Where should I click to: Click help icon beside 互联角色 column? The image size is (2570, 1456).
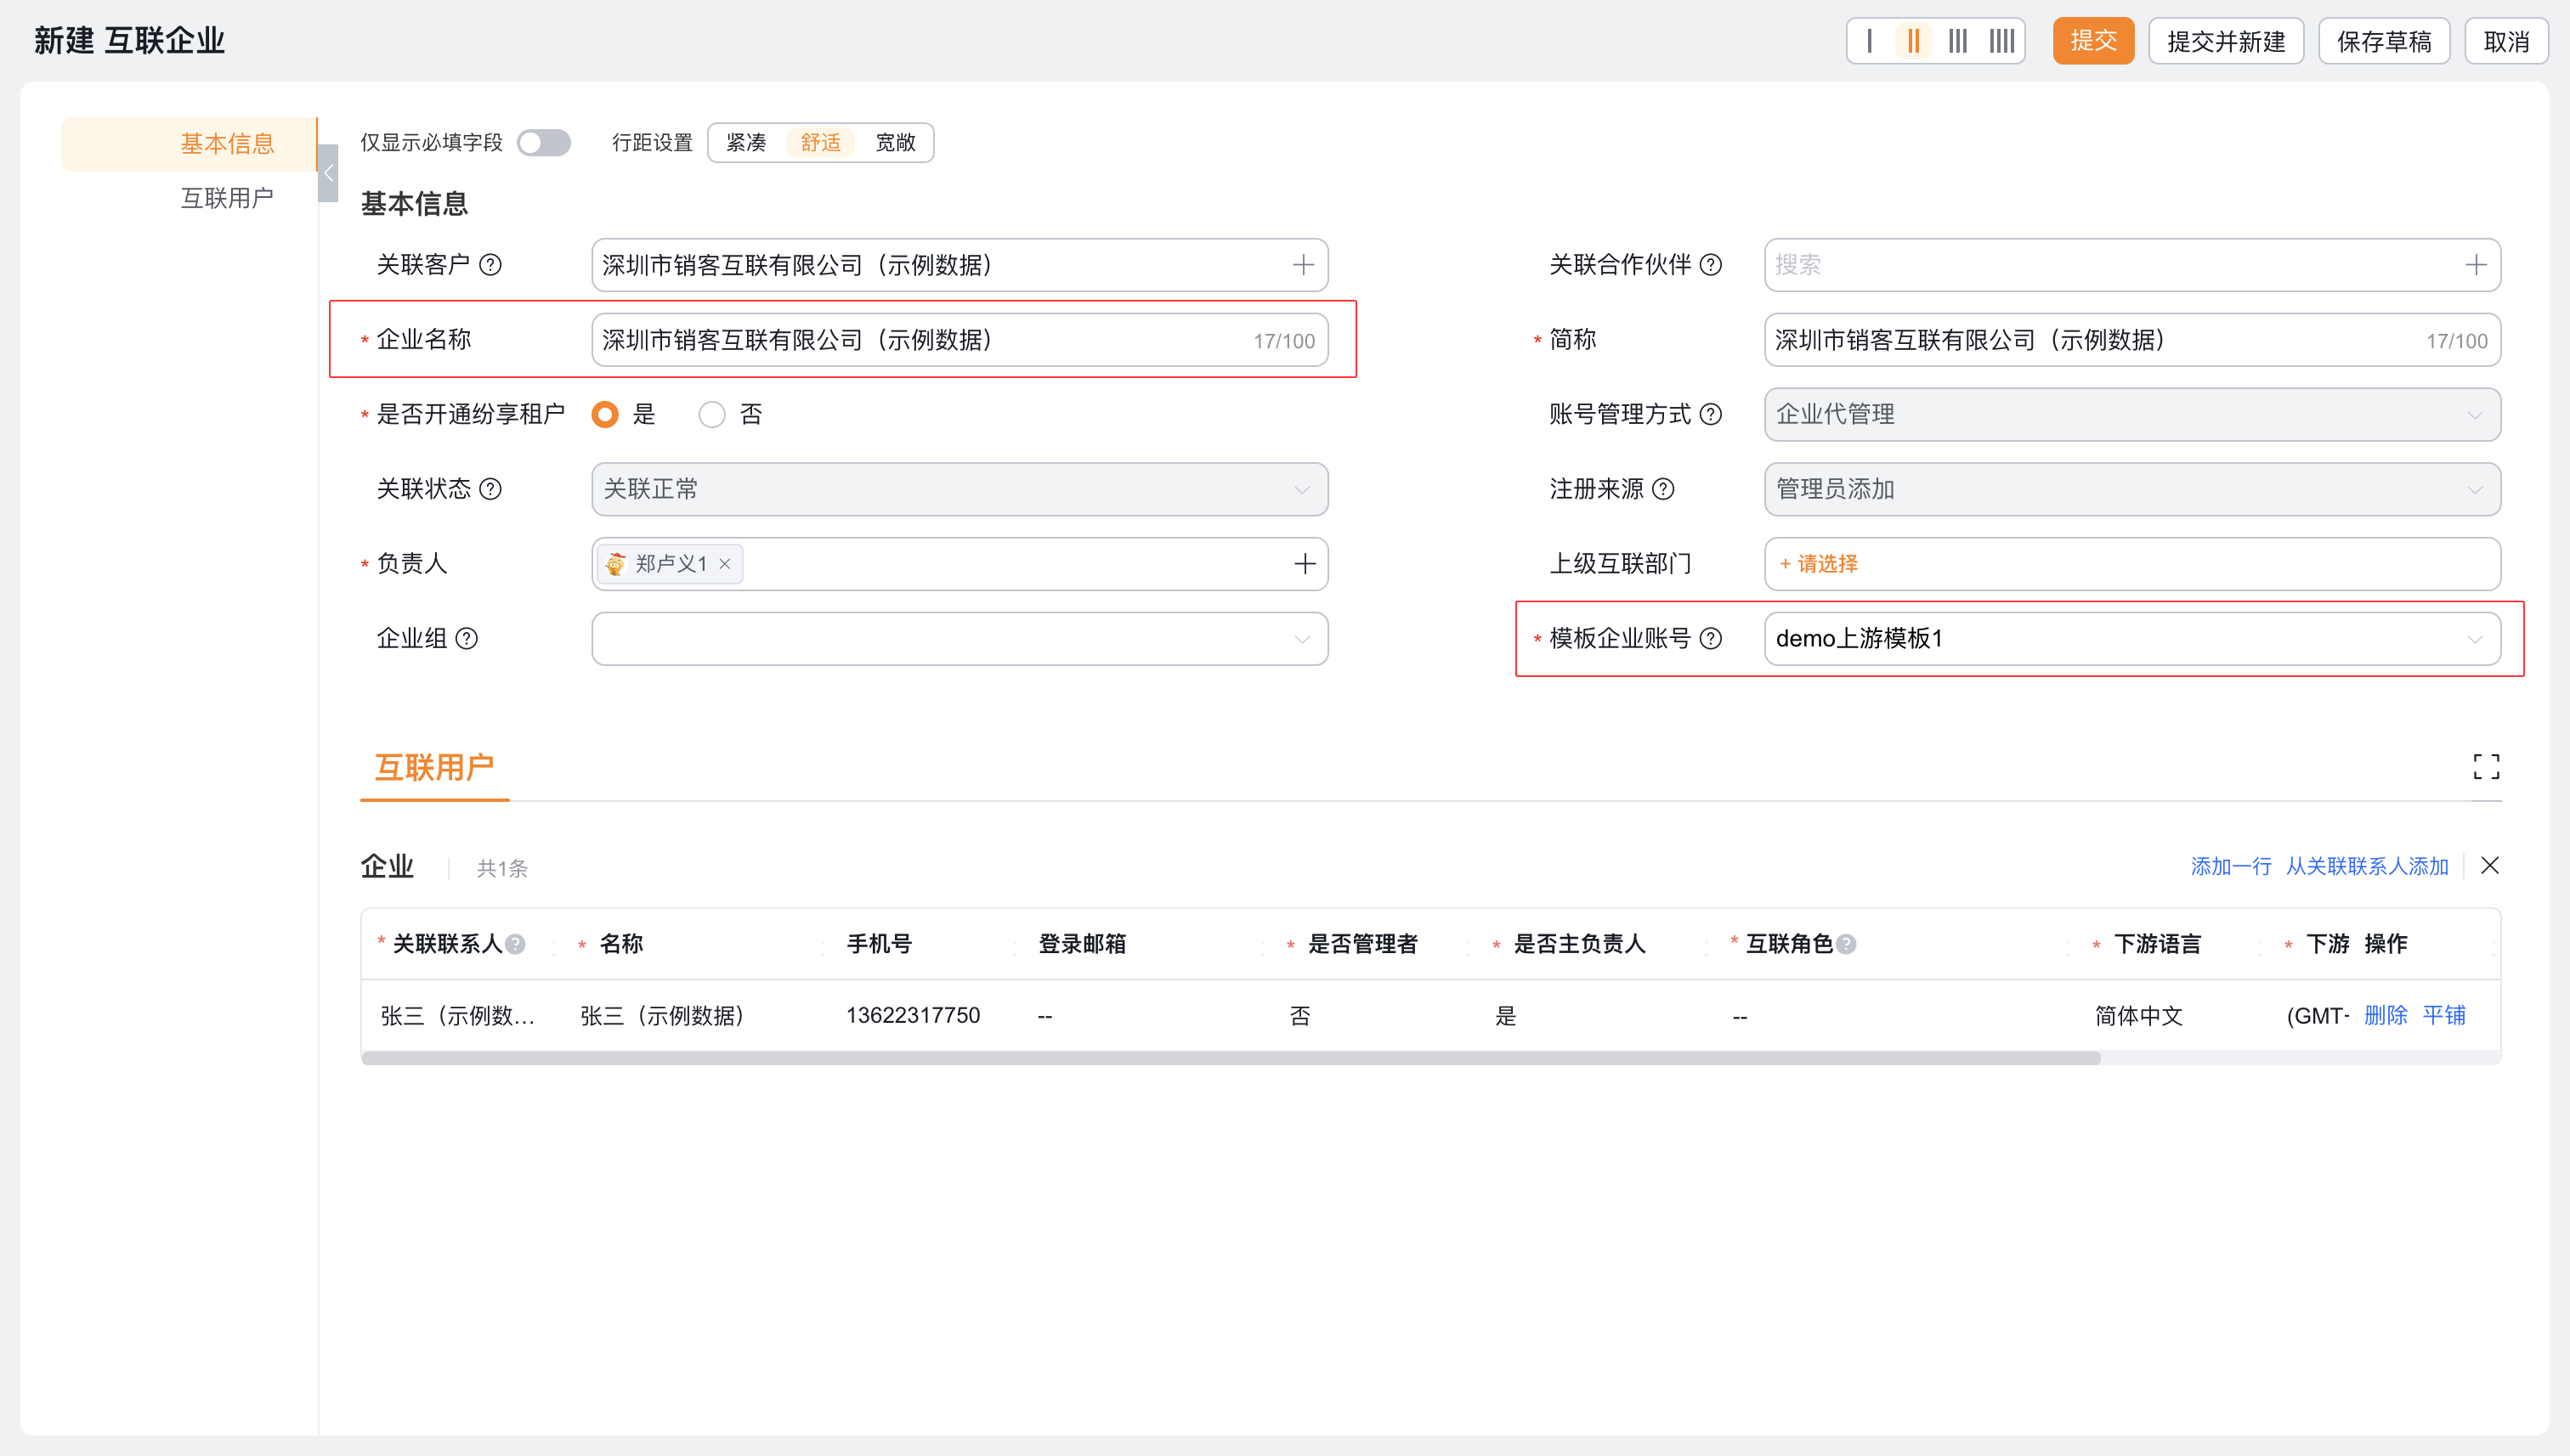click(x=1846, y=944)
